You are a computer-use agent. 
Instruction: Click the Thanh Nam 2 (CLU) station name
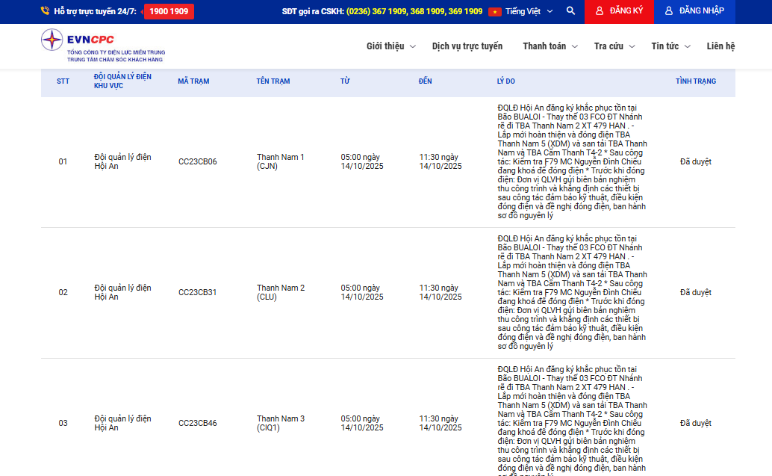pyautogui.click(x=281, y=292)
